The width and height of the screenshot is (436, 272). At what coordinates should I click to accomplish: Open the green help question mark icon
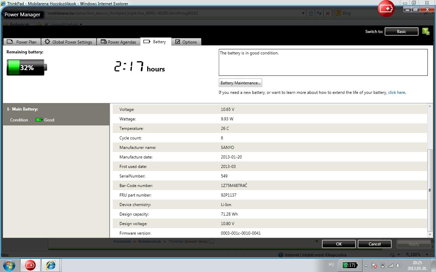426,31
